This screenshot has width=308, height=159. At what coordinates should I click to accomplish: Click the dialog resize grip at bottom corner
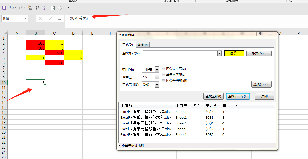click(274, 147)
